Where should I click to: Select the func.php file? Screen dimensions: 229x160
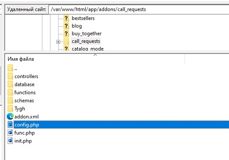tap(25, 133)
